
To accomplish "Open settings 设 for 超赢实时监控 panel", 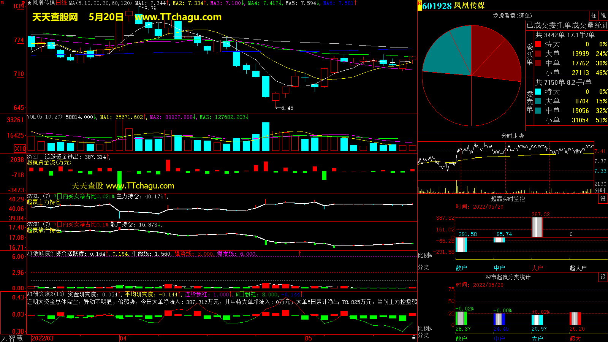I will point(603,199).
